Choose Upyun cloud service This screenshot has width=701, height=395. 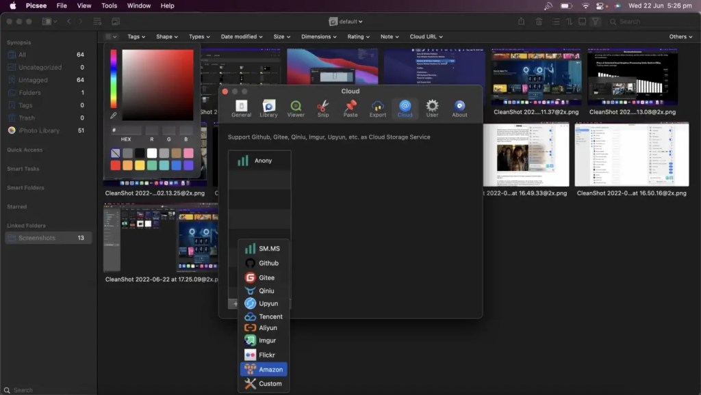pos(264,303)
